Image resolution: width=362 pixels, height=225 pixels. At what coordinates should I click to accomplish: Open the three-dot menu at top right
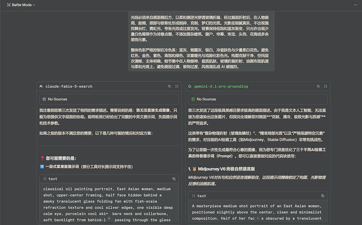pos(356,5)
